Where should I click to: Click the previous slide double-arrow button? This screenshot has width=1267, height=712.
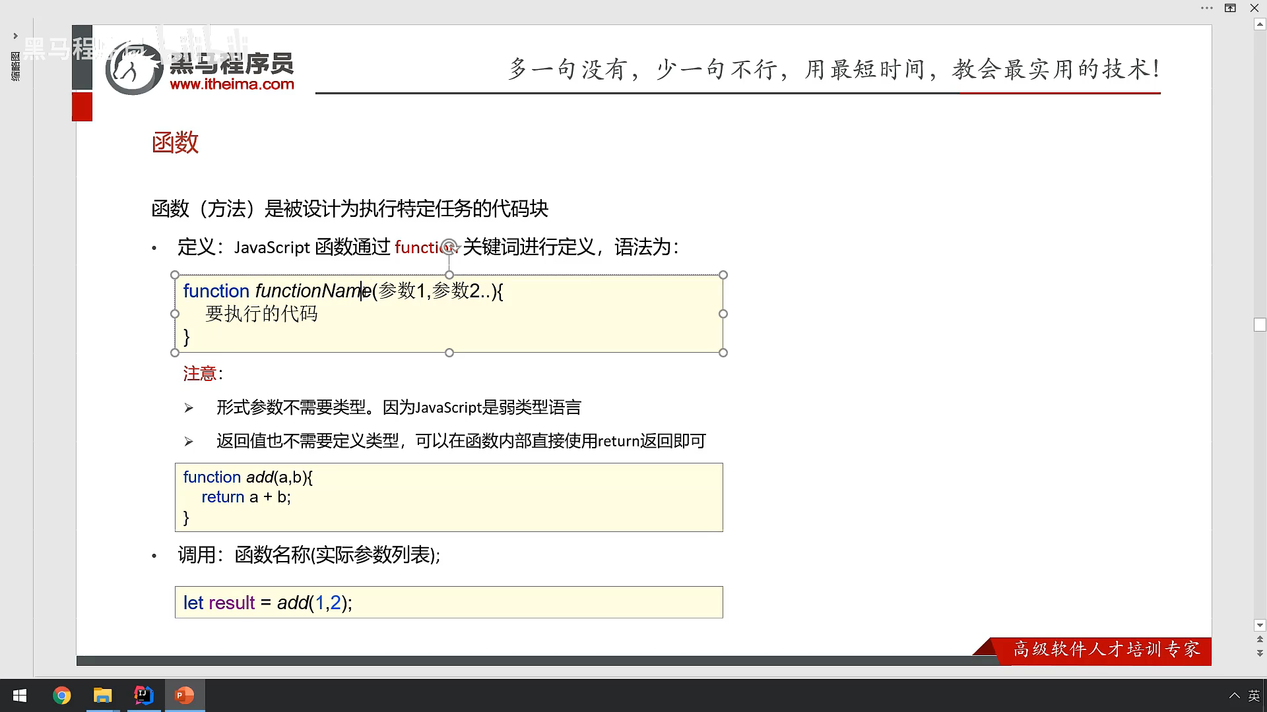tap(1260, 639)
